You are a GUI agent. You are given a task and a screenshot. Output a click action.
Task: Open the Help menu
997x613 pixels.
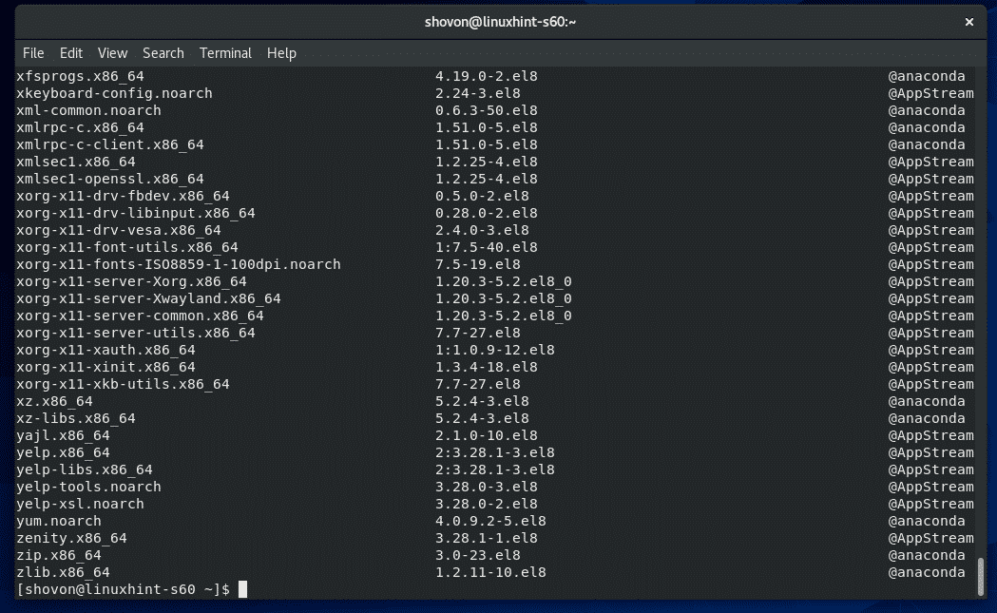(281, 53)
